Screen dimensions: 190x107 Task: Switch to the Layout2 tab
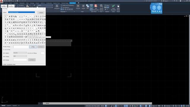pos(15,106)
